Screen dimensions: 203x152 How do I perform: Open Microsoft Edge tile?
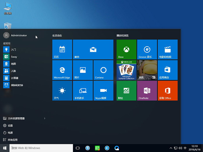click(x=62, y=70)
